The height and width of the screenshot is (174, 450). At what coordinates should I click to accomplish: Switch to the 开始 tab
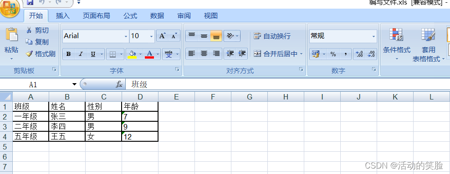coord(36,16)
